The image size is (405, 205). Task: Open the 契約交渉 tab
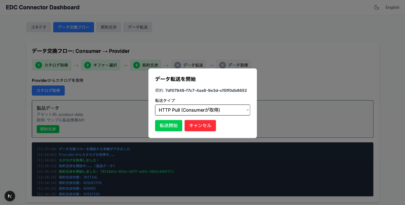pos(108,27)
